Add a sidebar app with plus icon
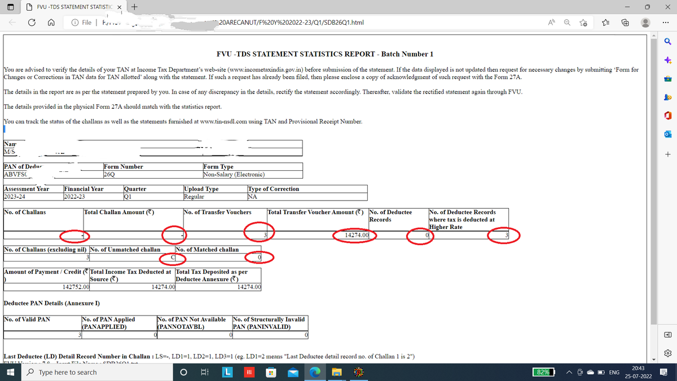 pyautogui.click(x=667, y=154)
